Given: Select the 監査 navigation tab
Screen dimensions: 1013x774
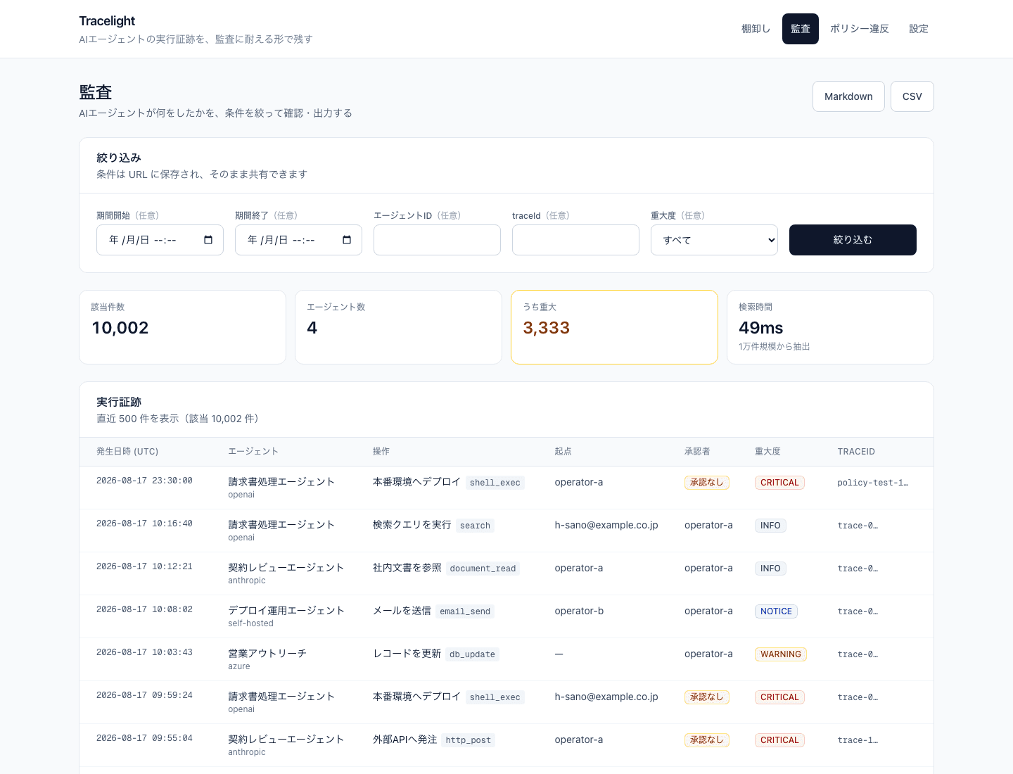Looking at the screenshot, I should (801, 29).
